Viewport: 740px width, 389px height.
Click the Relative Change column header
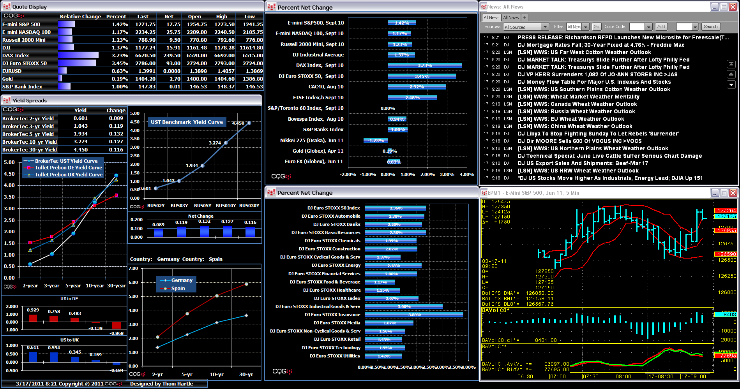point(80,16)
